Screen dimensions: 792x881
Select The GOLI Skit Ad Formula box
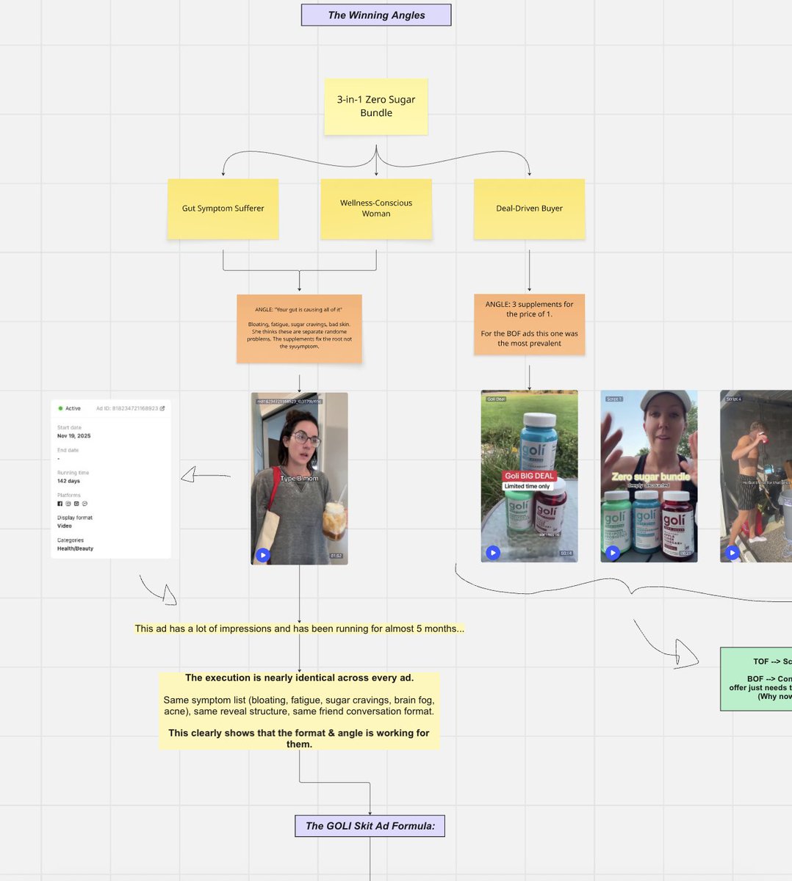(370, 826)
